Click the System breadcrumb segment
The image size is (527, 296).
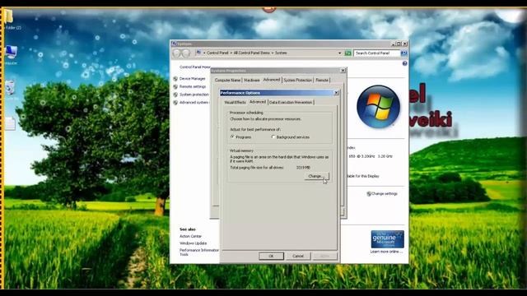point(281,53)
